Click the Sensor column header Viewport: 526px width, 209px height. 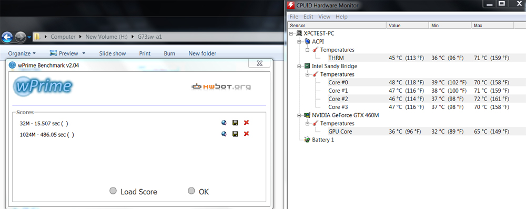coord(337,25)
